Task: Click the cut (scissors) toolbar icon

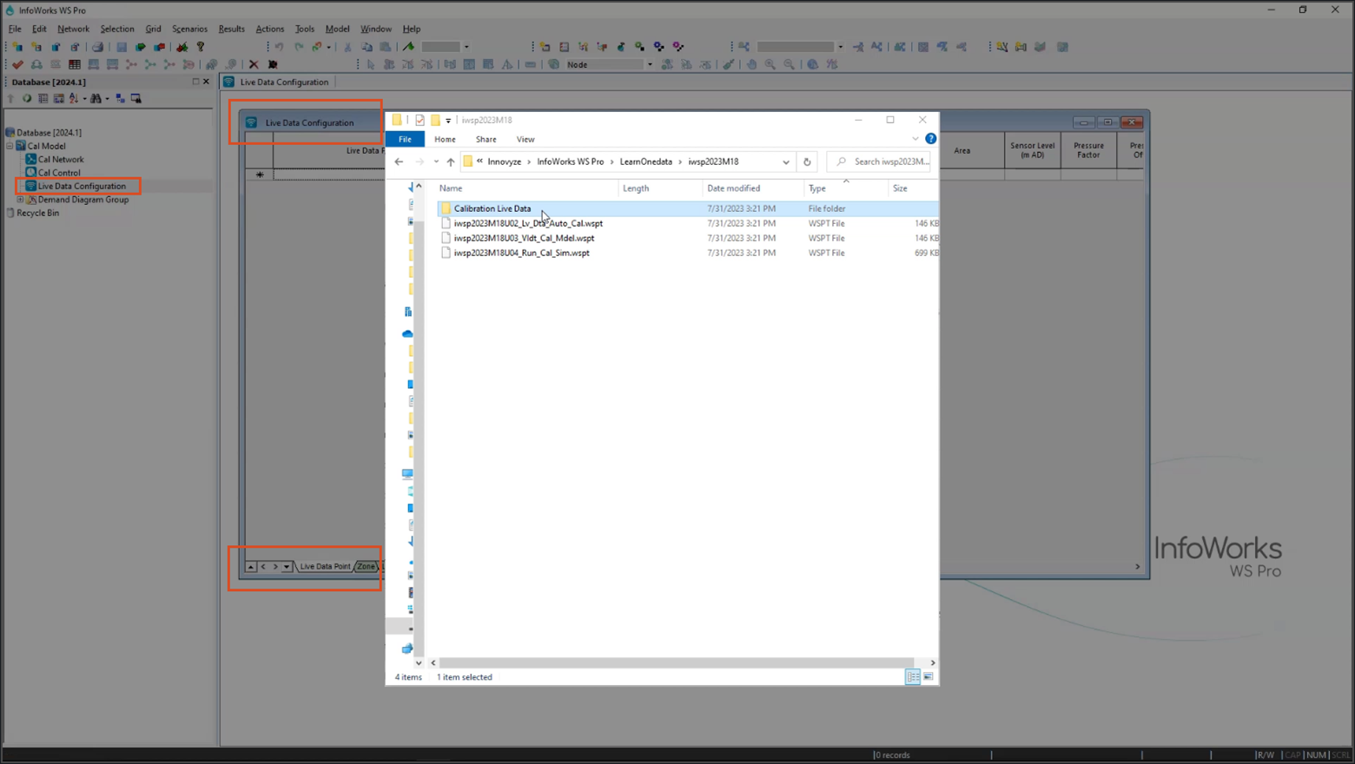Action: click(x=347, y=47)
